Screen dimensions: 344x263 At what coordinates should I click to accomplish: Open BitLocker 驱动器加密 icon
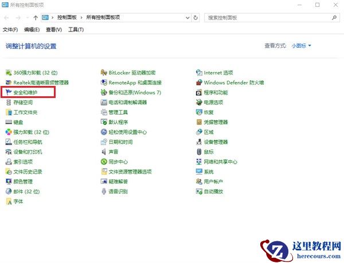104,73
